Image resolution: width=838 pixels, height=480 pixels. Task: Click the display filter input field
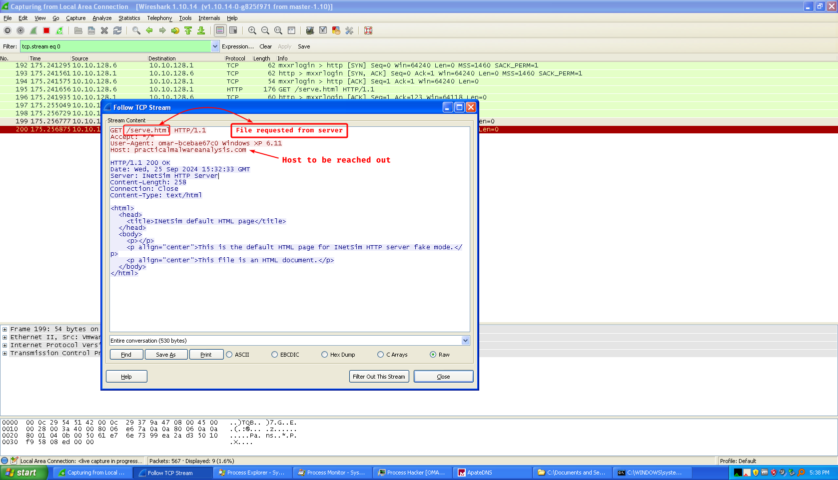tap(115, 46)
